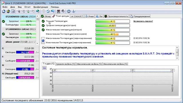Click the disk list scroll-down arrow
The width and height of the screenshot is (183, 103).
(x=37, y=43)
